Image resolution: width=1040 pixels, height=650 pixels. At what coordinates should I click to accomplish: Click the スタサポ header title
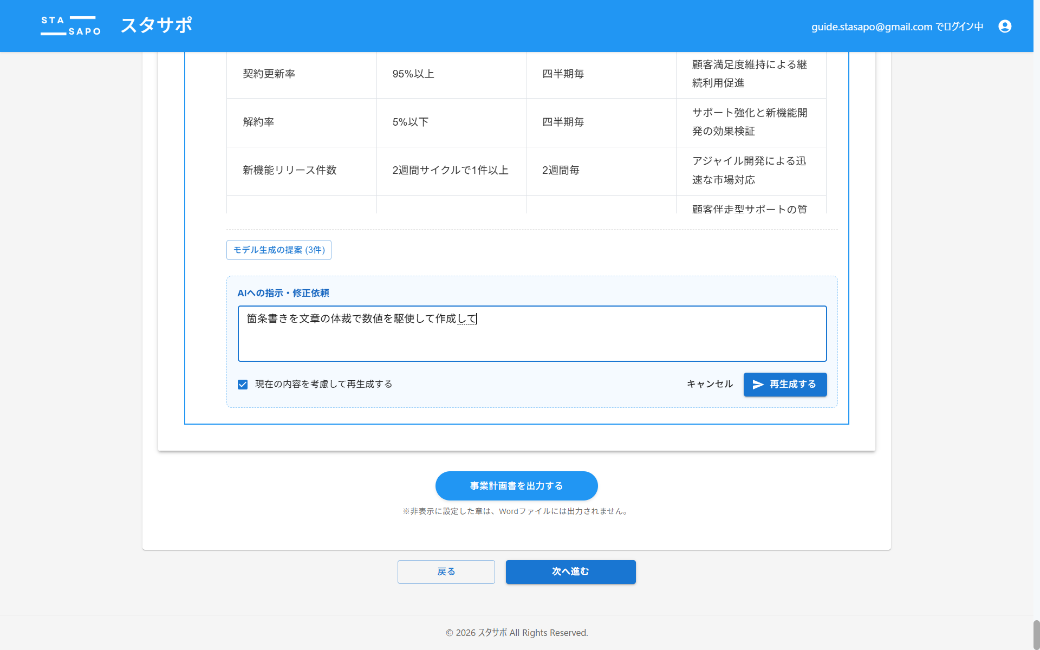[x=156, y=25]
